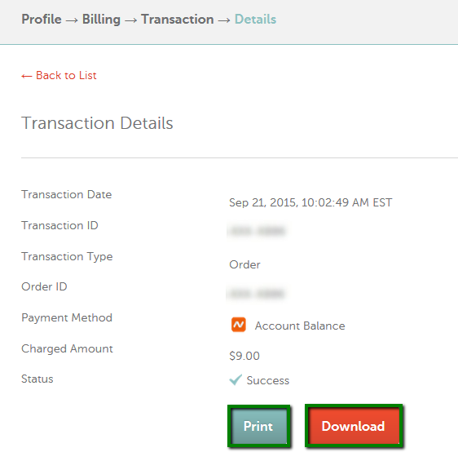Click the Payment Method label
The height and width of the screenshot is (461, 458).
pyautogui.click(x=67, y=318)
